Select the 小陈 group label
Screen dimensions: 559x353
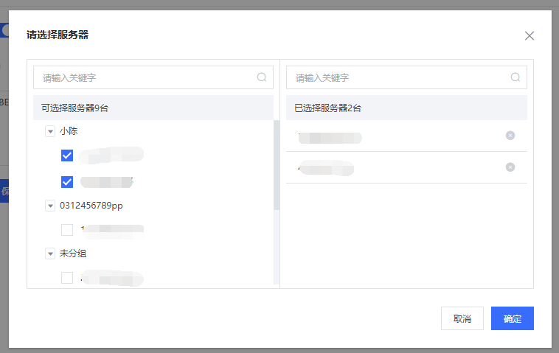[69, 131]
